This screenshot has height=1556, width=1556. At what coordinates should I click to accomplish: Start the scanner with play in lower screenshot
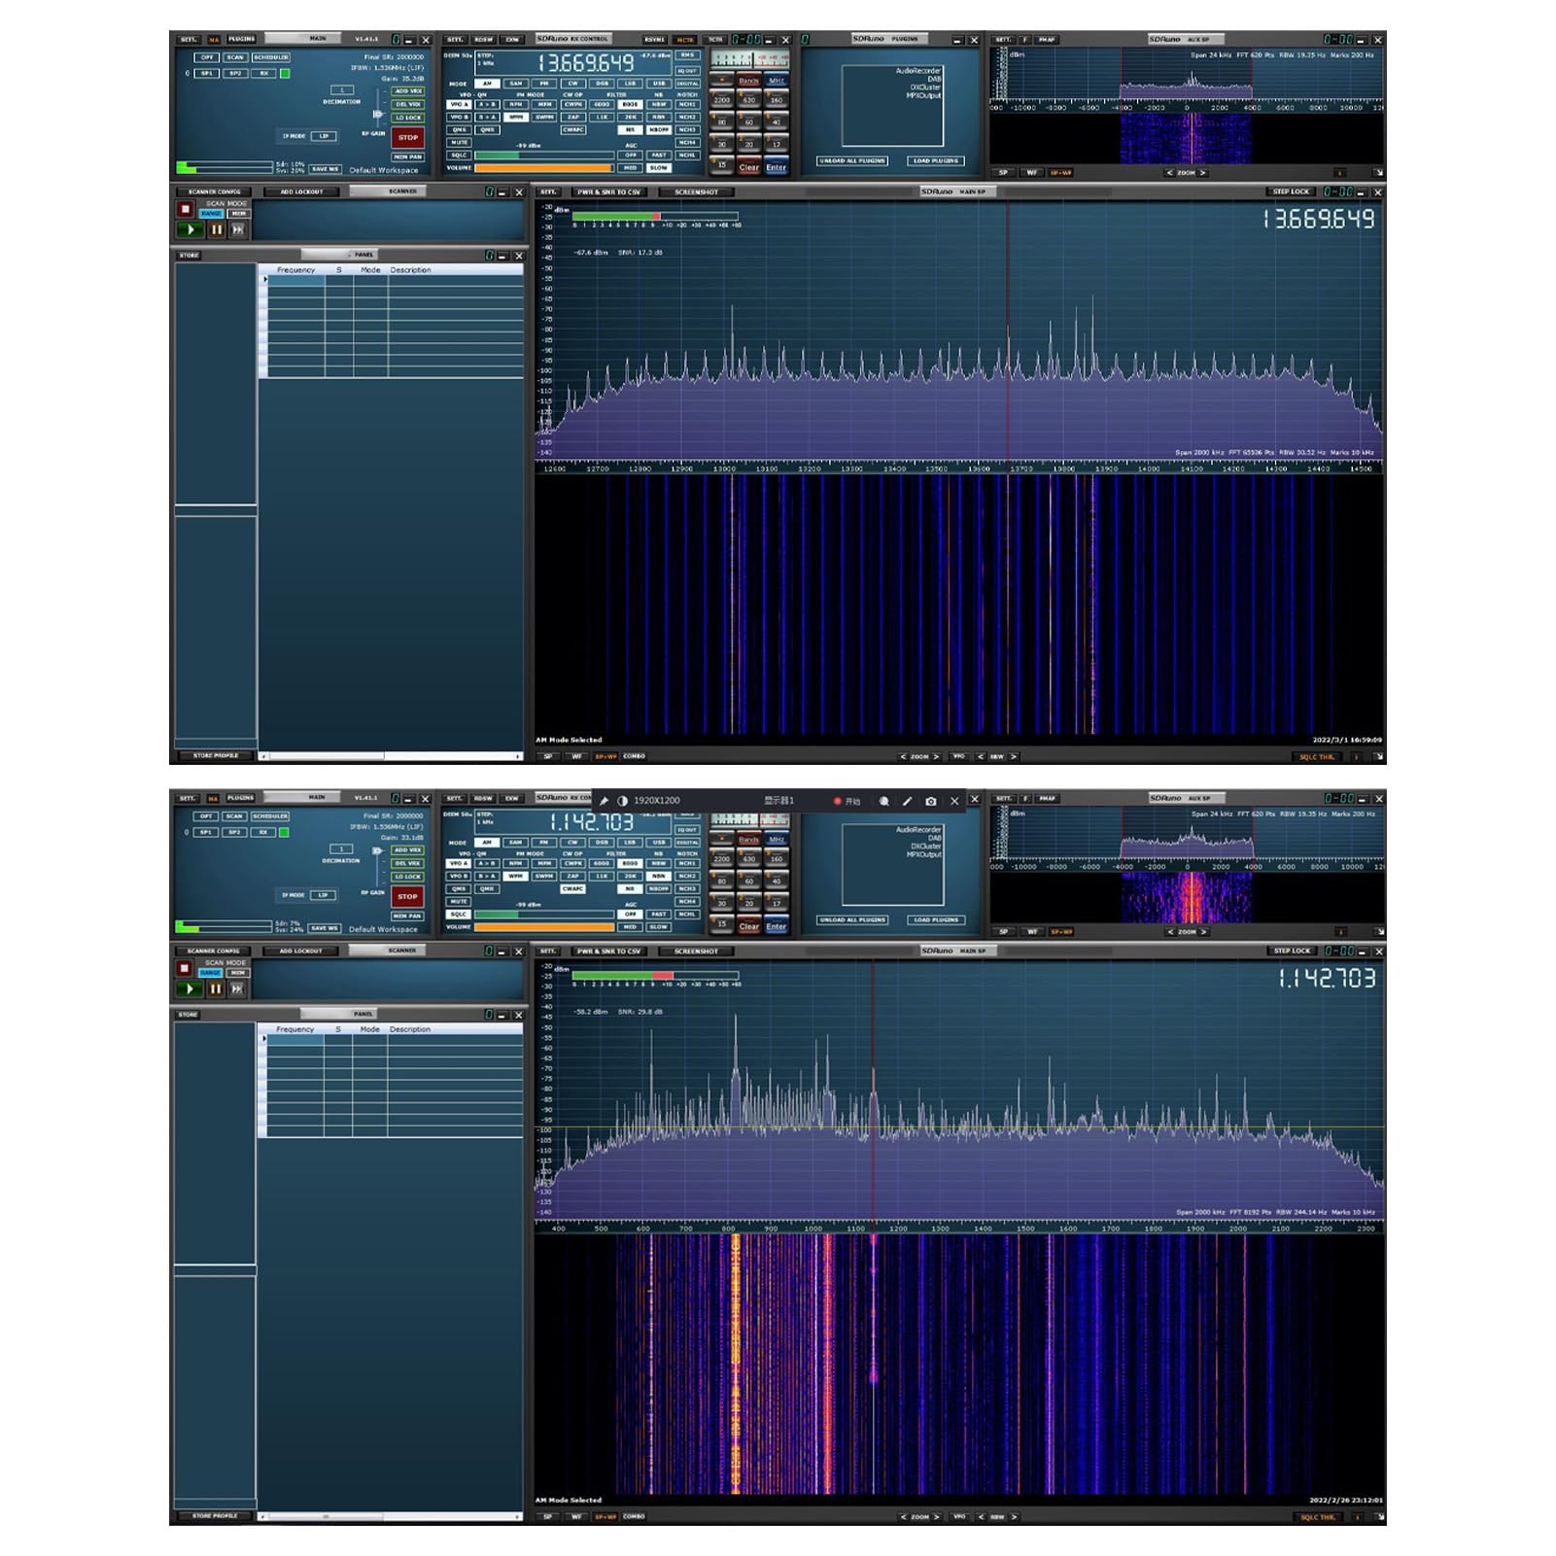coord(190,989)
